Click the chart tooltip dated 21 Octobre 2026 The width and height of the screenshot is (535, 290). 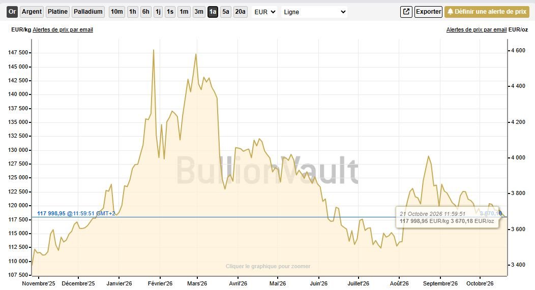click(447, 217)
